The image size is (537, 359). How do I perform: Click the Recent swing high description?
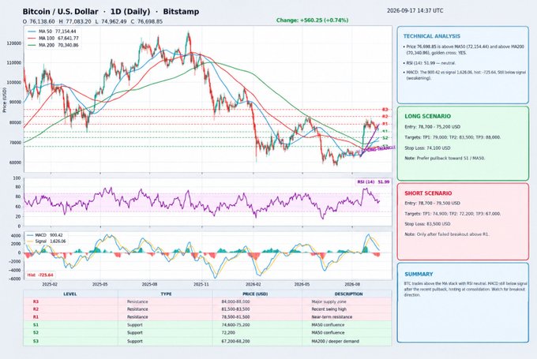coord(329,309)
